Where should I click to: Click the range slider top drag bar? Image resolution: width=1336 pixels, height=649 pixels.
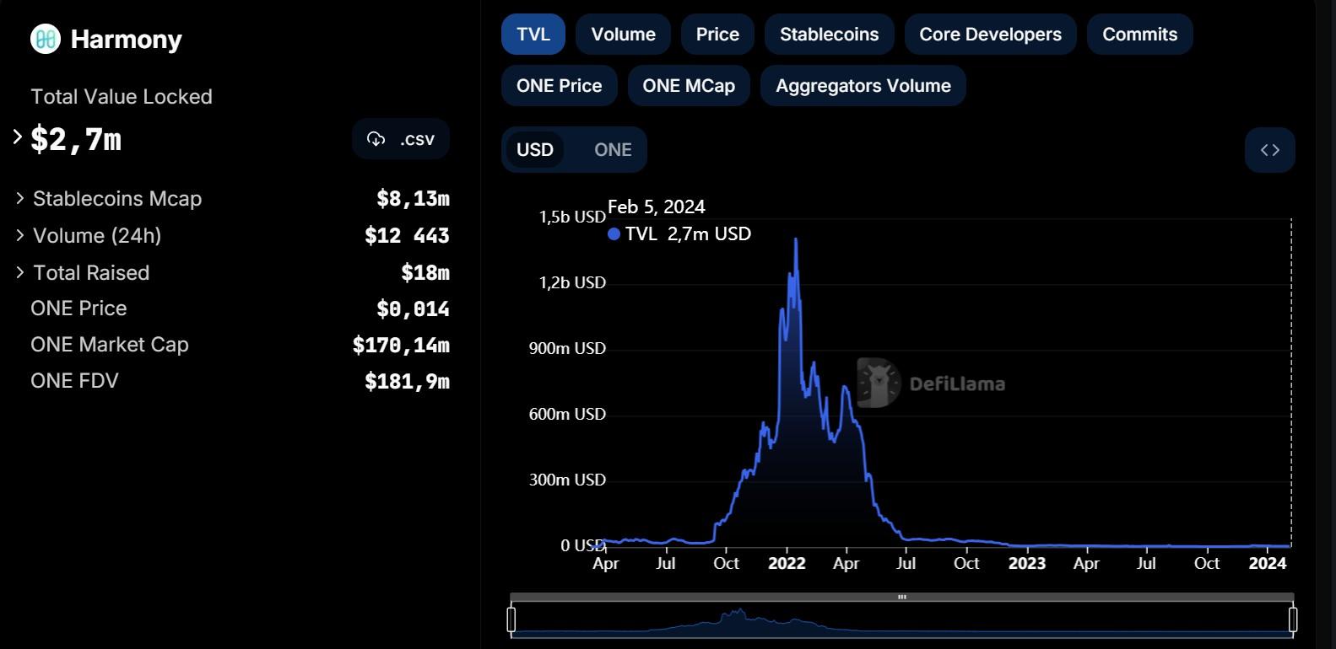(901, 597)
